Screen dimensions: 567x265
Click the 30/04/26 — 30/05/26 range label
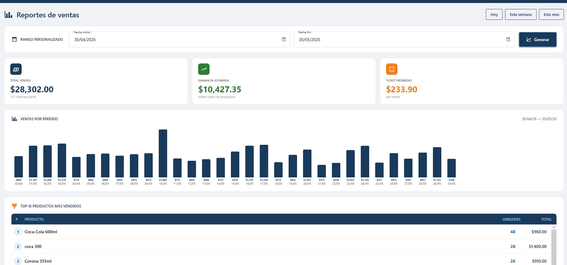[539, 119]
